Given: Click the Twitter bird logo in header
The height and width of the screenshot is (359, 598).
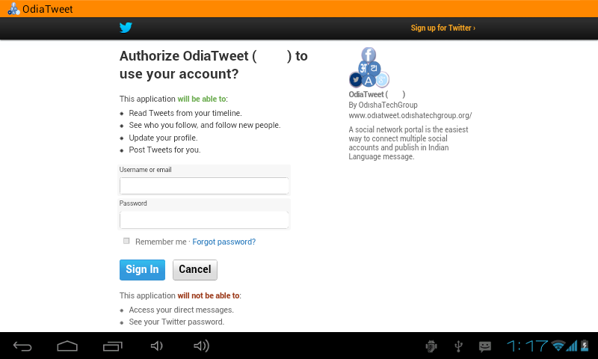Looking at the screenshot, I should click(126, 28).
